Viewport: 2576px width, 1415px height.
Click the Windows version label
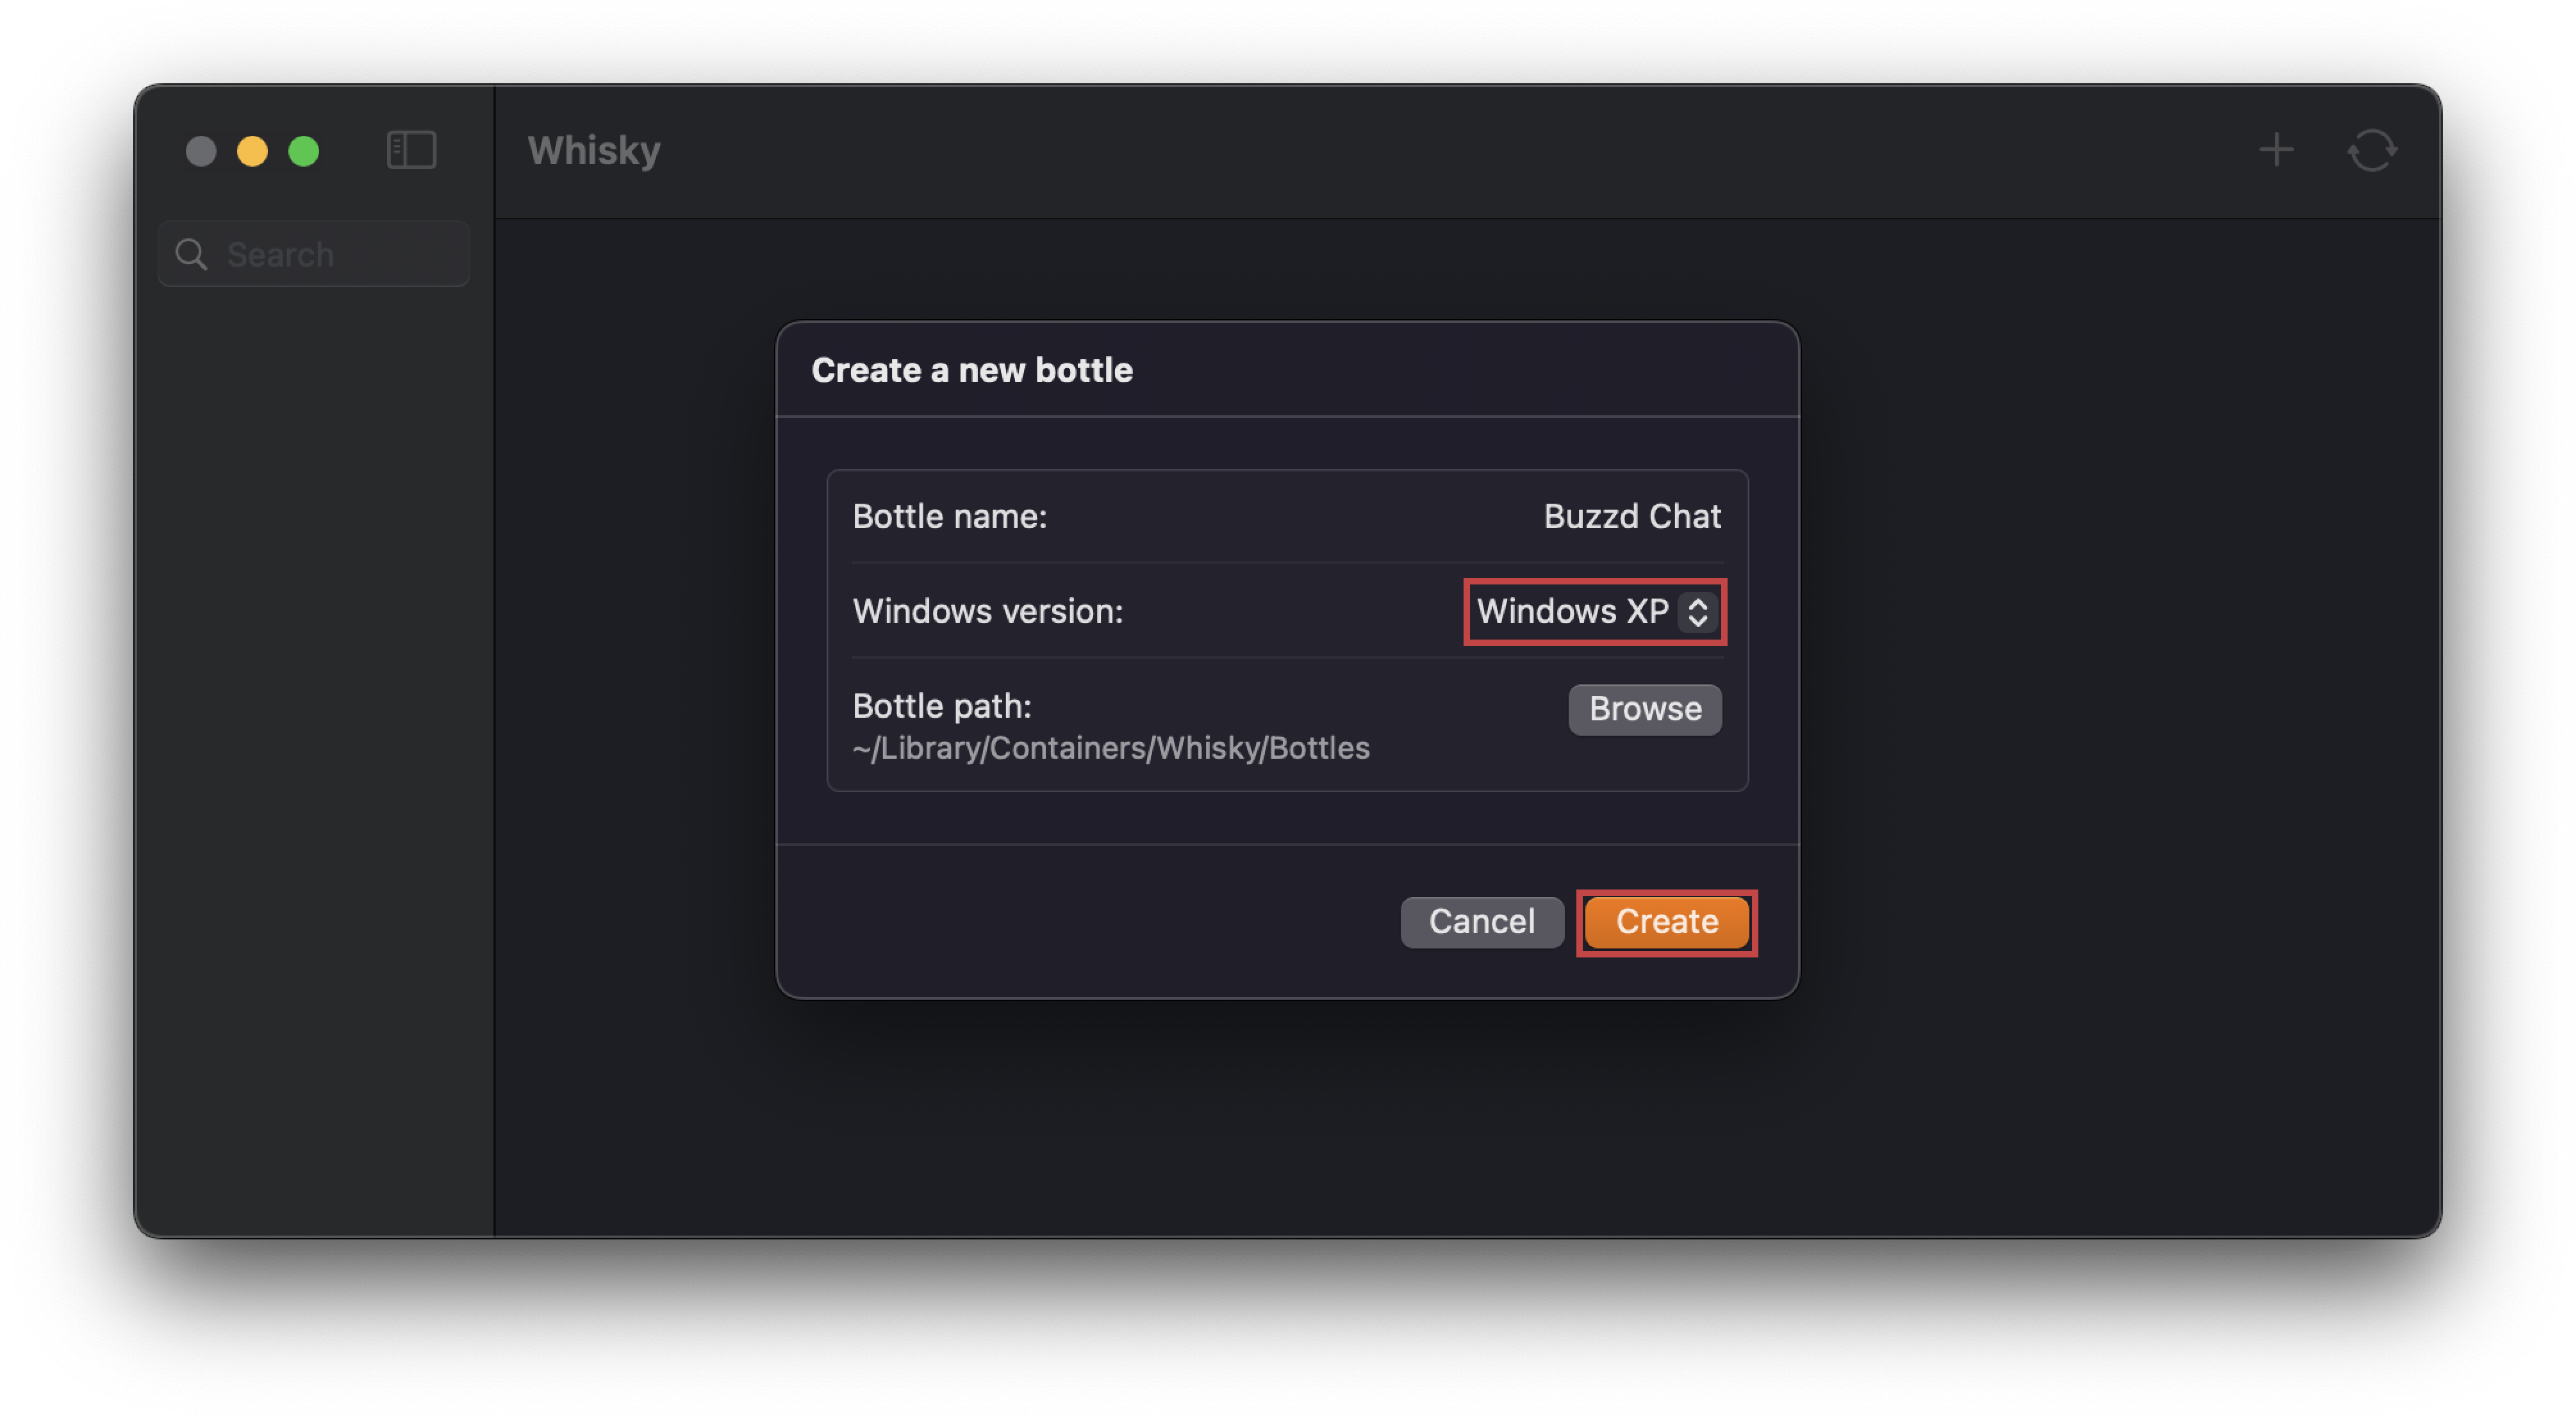pos(988,611)
